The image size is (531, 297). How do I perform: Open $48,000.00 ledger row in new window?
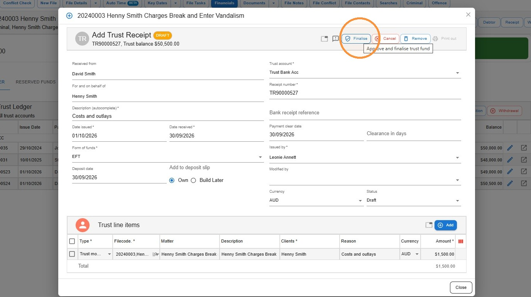click(x=524, y=160)
